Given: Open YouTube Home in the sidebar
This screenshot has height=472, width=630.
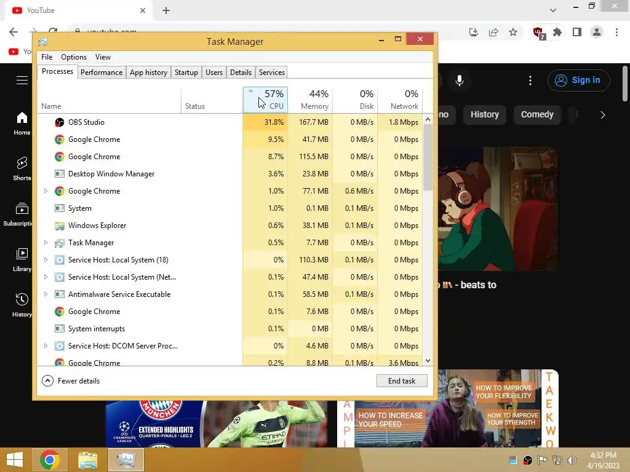Looking at the screenshot, I should pos(22,123).
